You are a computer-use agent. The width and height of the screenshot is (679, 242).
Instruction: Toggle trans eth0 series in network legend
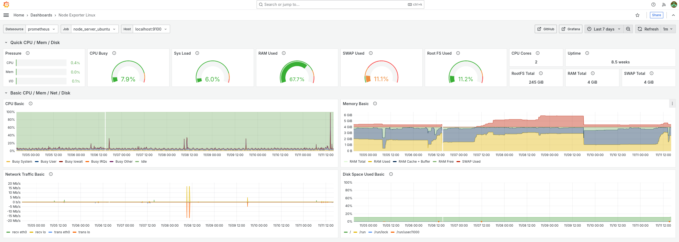click(x=62, y=232)
